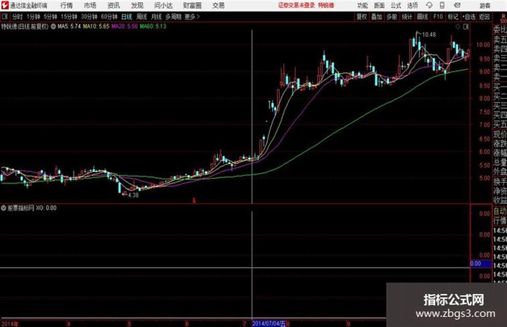Expand the 更多 period options

tap(192, 17)
